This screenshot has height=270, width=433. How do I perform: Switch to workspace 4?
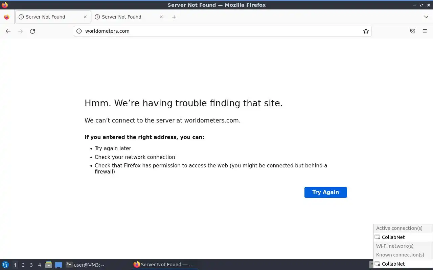point(39,265)
